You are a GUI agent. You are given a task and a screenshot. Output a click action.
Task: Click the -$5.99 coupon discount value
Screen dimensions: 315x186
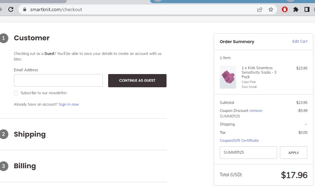pyautogui.click(x=302, y=111)
